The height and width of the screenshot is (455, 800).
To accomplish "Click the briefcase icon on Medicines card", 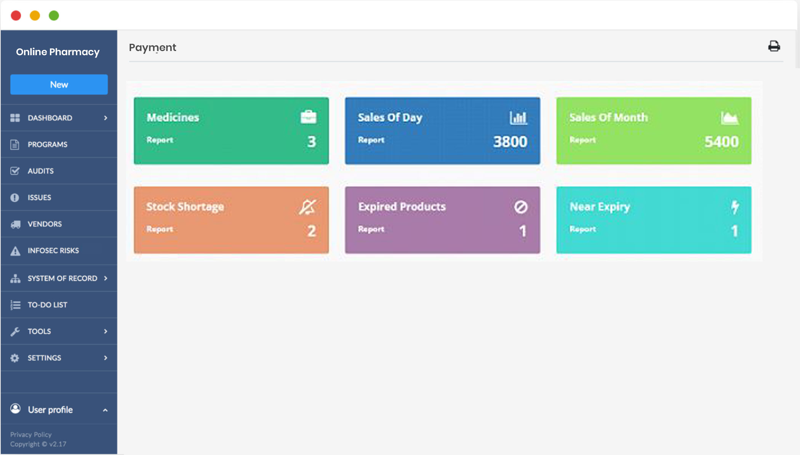I will 308,117.
